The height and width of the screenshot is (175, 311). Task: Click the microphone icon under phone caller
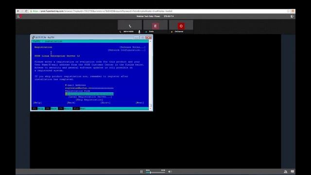(139, 32)
